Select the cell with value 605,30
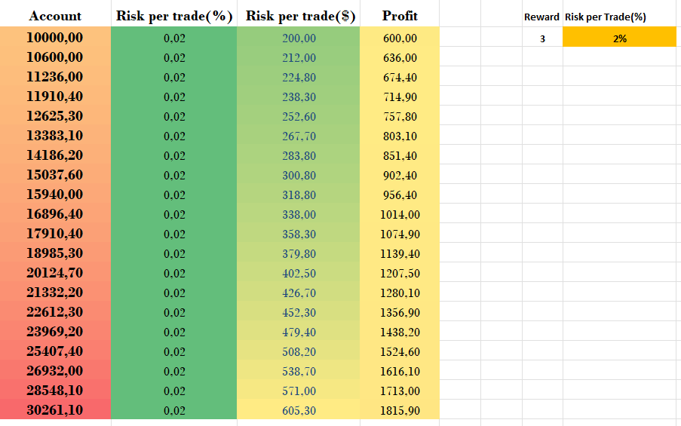This screenshot has height=426, width=681. click(299, 410)
